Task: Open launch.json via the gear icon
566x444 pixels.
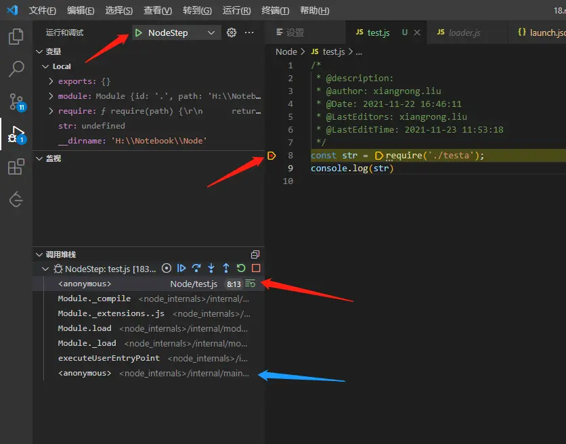Action: pyautogui.click(x=232, y=32)
